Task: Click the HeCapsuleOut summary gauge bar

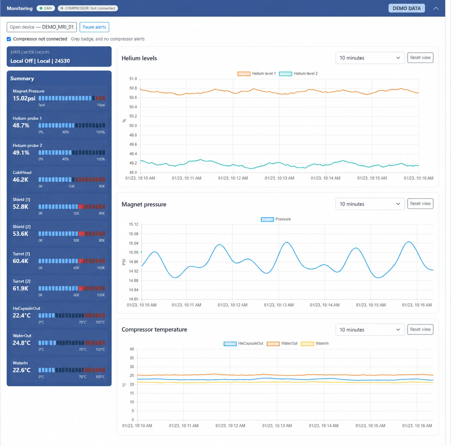Action: click(x=72, y=315)
